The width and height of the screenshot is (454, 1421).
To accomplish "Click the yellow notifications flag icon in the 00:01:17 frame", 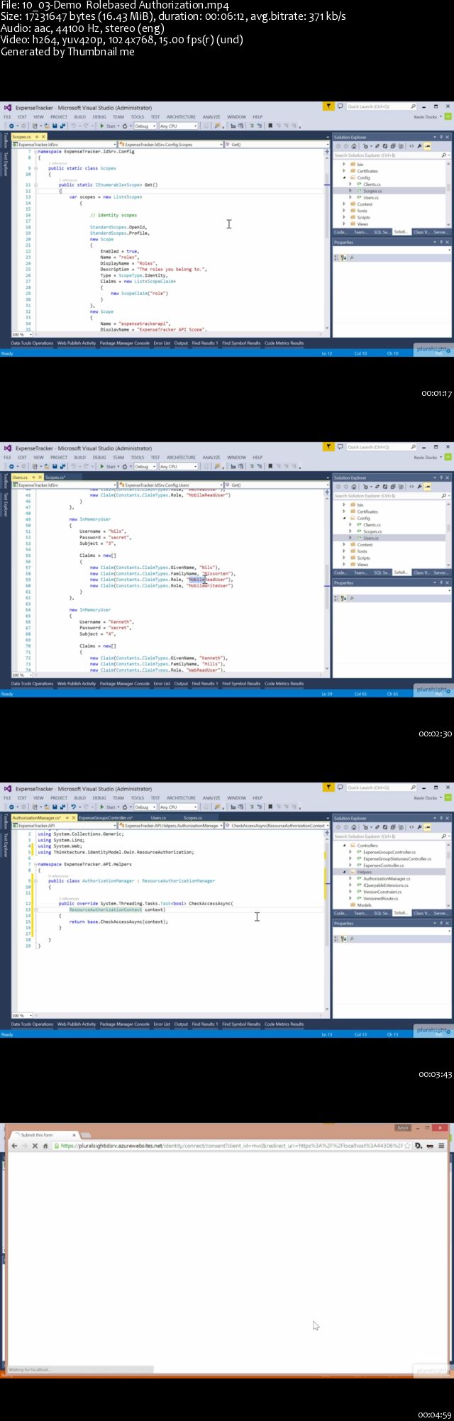I will [328, 106].
